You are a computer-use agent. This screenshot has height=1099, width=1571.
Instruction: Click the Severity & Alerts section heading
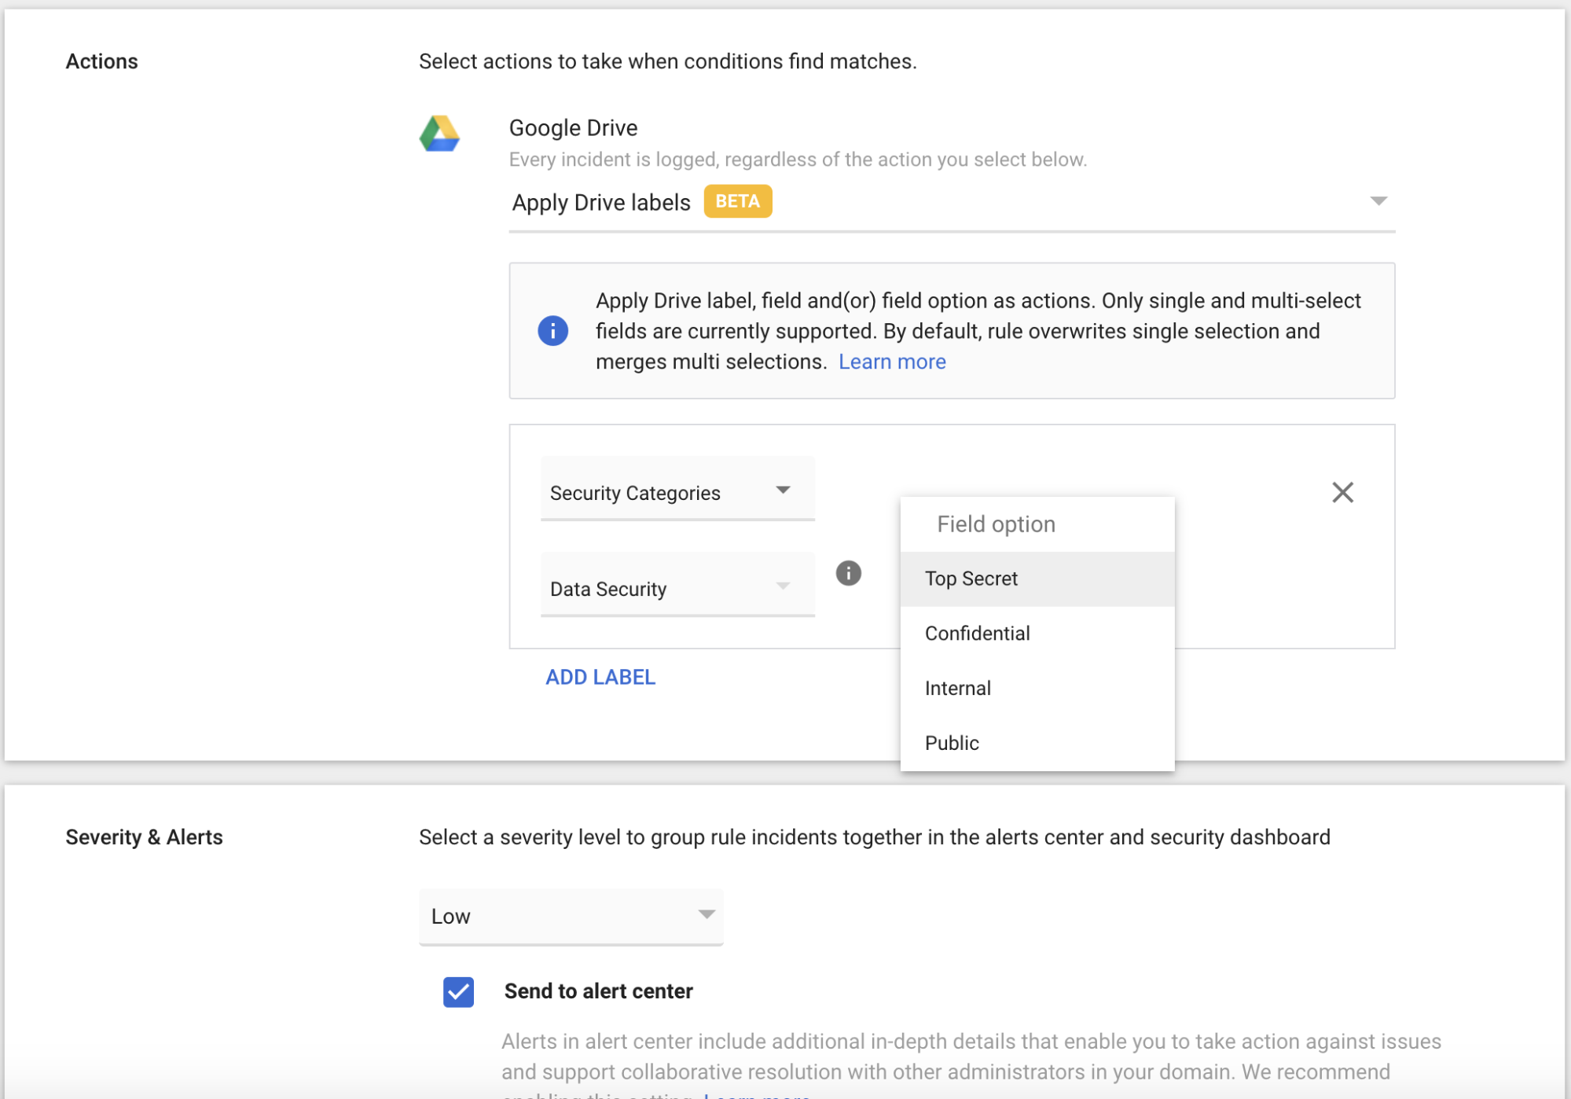point(144,837)
